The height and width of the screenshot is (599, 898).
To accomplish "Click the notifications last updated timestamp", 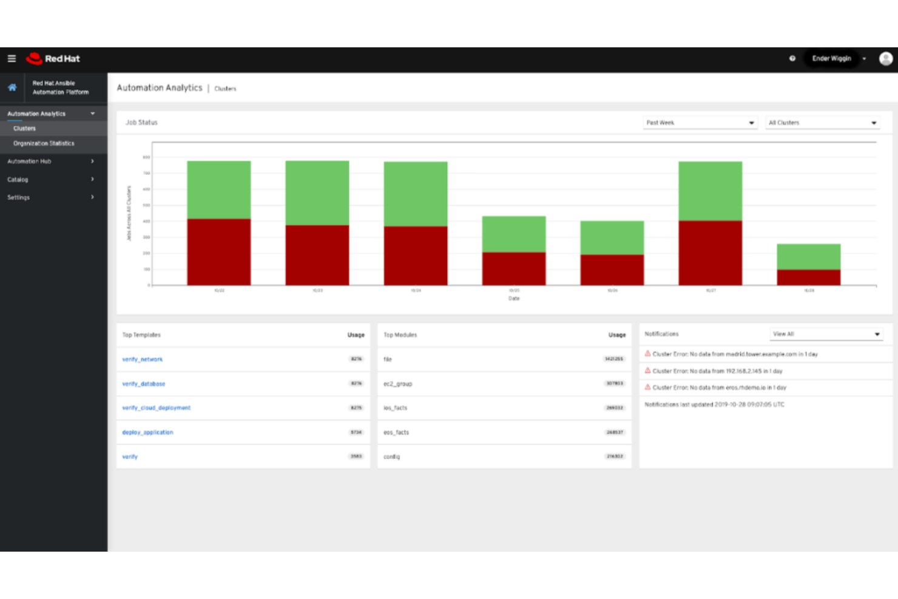I will pyautogui.click(x=714, y=404).
